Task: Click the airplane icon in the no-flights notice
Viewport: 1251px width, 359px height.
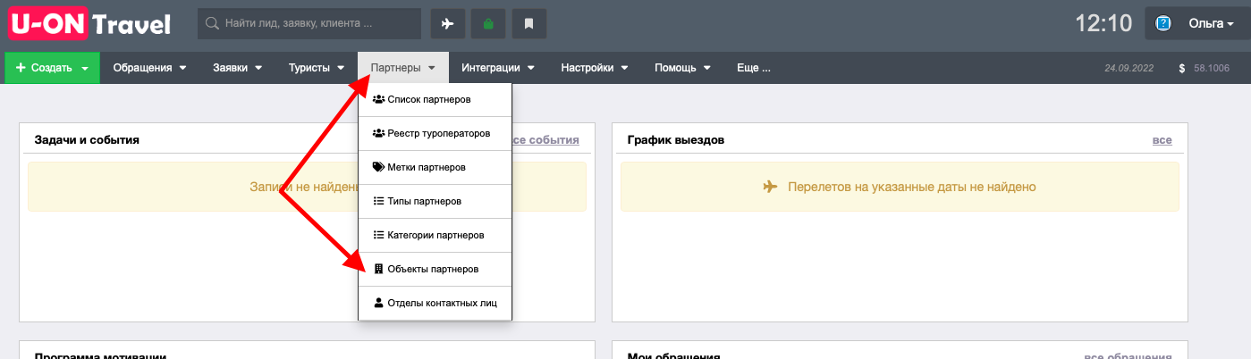Action: coord(770,187)
